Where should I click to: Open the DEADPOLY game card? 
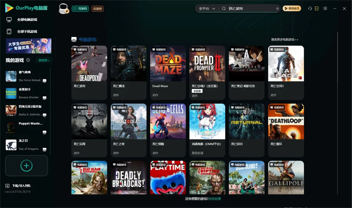[x=89, y=73]
